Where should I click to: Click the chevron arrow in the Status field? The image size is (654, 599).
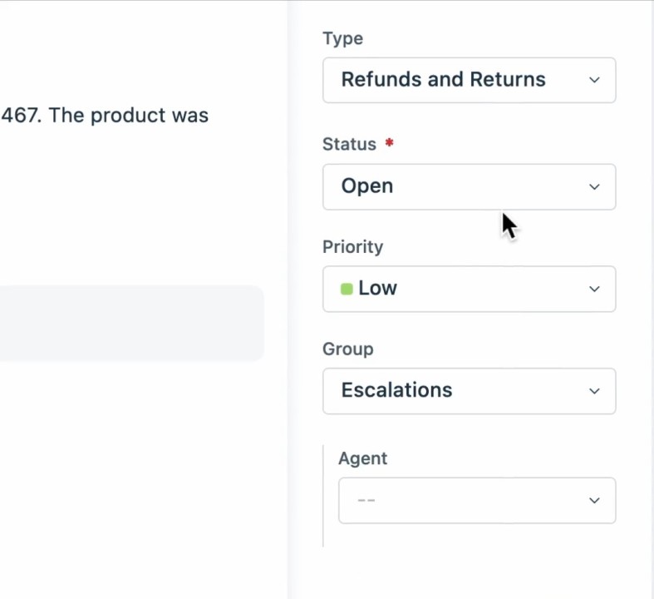[594, 186]
